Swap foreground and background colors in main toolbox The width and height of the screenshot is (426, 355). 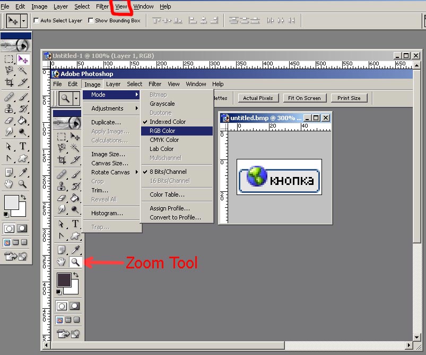click(23, 197)
